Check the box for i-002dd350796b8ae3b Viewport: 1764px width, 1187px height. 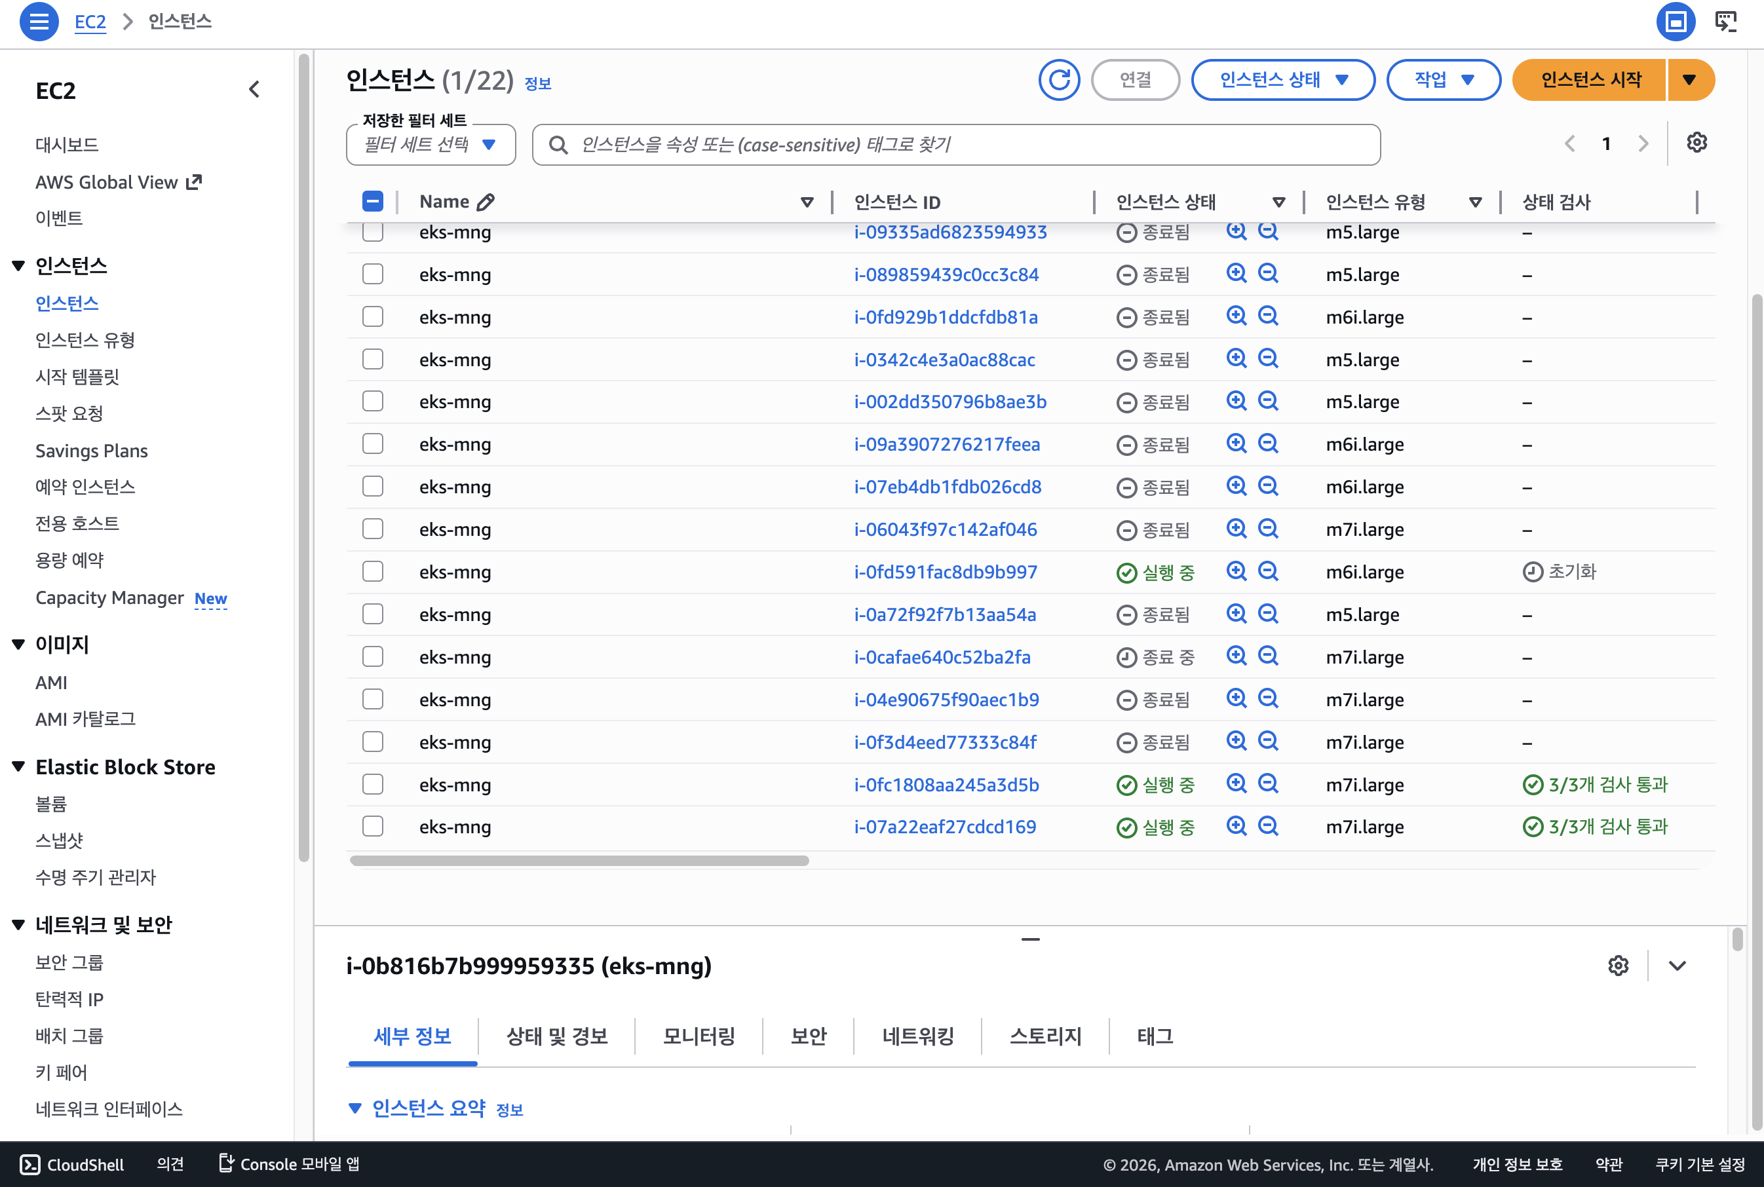[x=372, y=401]
